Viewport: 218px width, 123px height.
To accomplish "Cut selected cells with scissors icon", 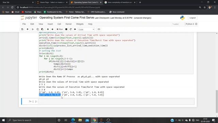I will [33, 29].
